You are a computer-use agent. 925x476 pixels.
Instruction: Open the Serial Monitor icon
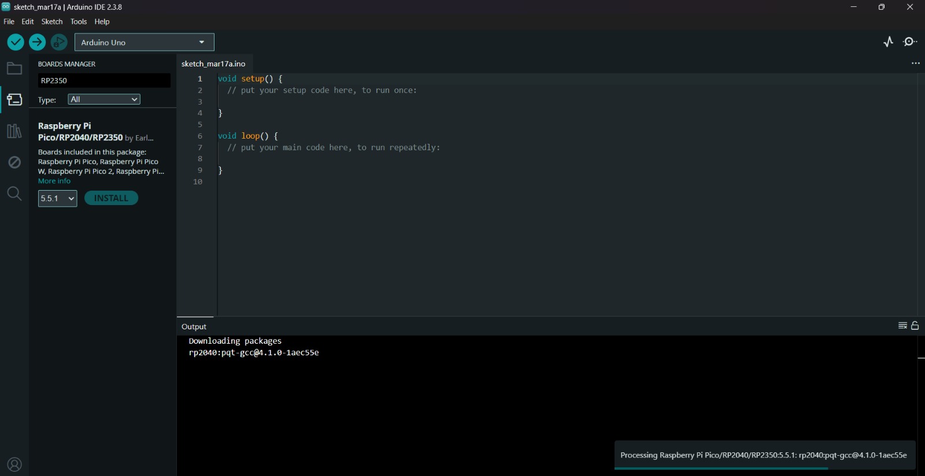coord(910,42)
